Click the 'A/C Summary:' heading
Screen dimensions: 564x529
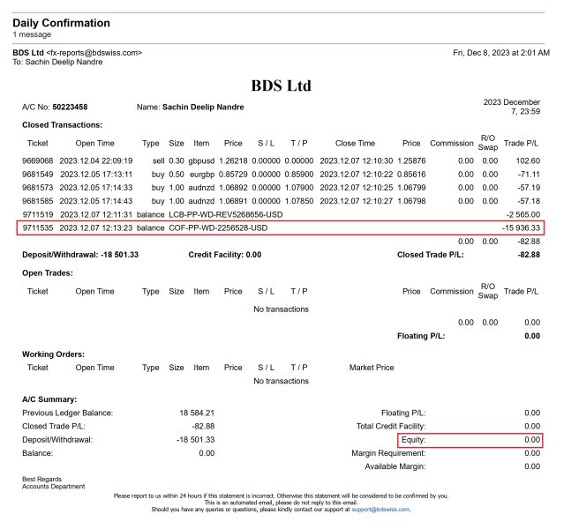point(49,399)
